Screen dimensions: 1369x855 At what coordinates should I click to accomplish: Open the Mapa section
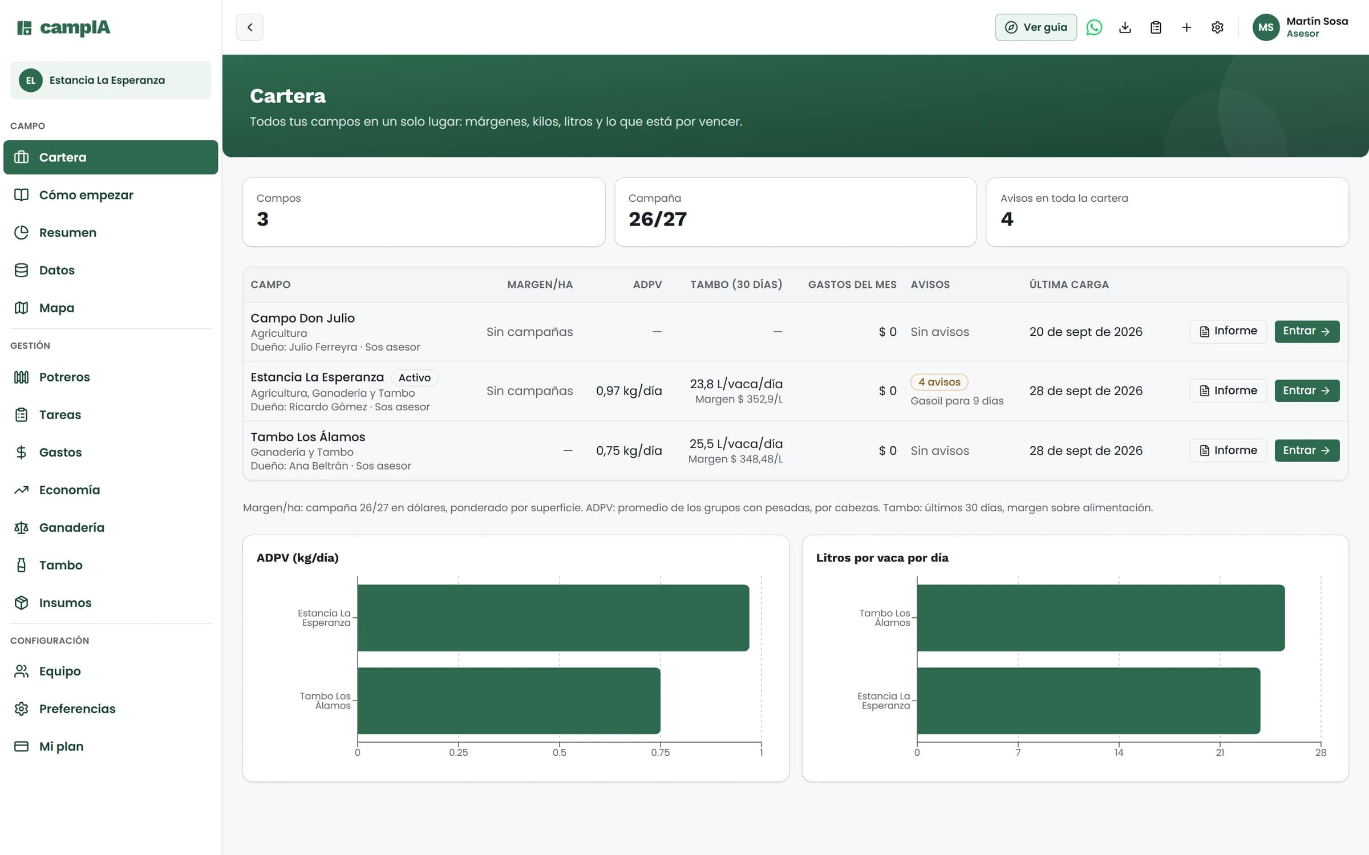(111, 308)
